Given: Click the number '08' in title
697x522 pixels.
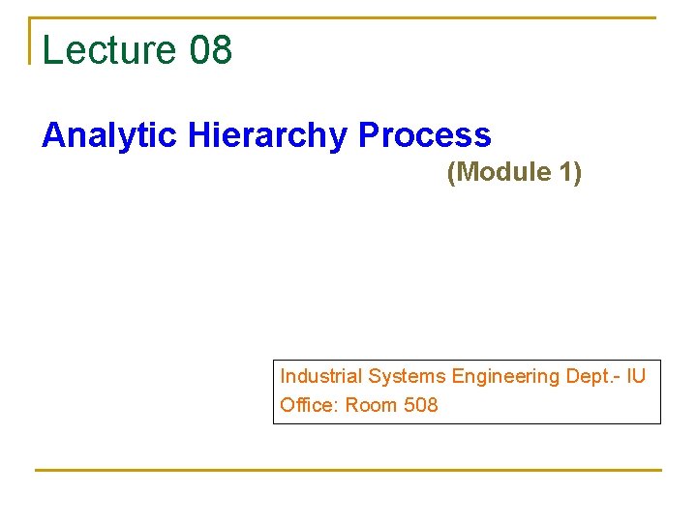Looking at the screenshot, I should tap(211, 50).
